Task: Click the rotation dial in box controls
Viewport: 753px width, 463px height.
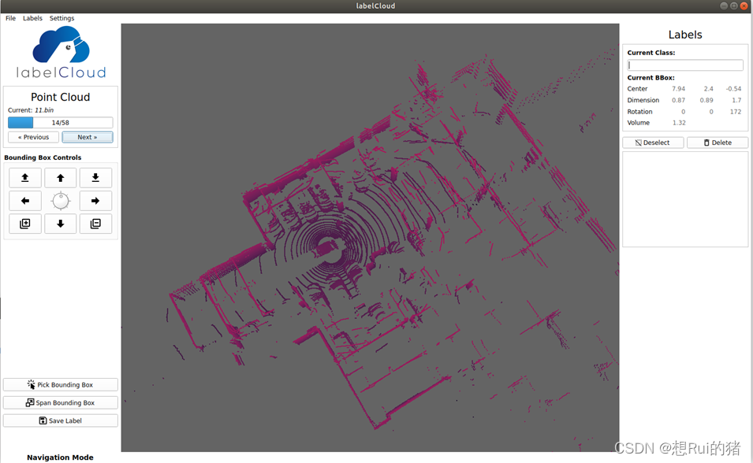Action: coord(61,201)
